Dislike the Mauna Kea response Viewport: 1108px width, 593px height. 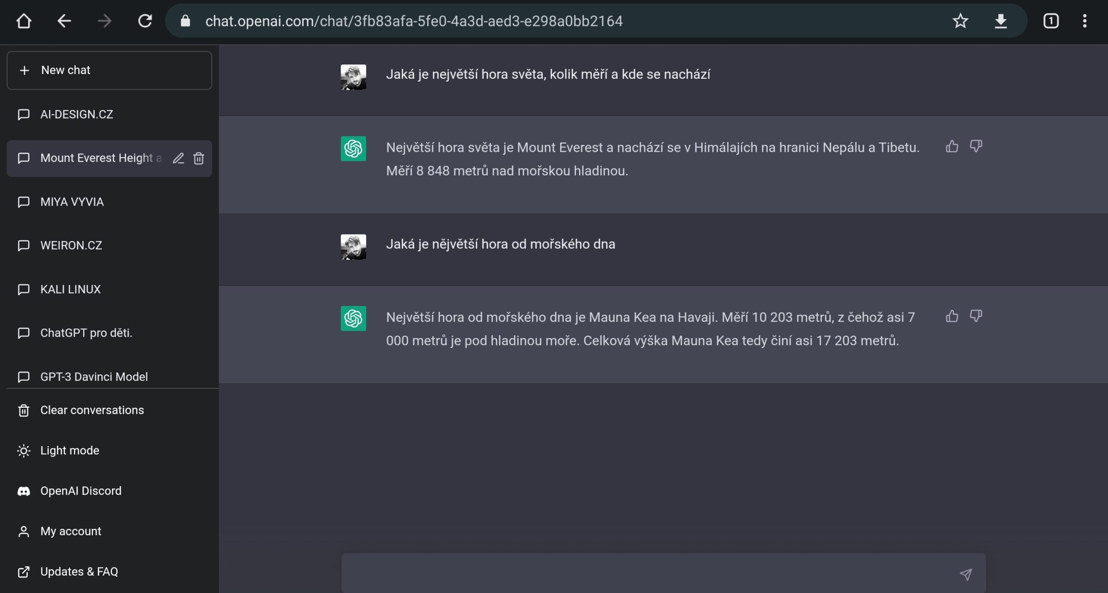[976, 316]
